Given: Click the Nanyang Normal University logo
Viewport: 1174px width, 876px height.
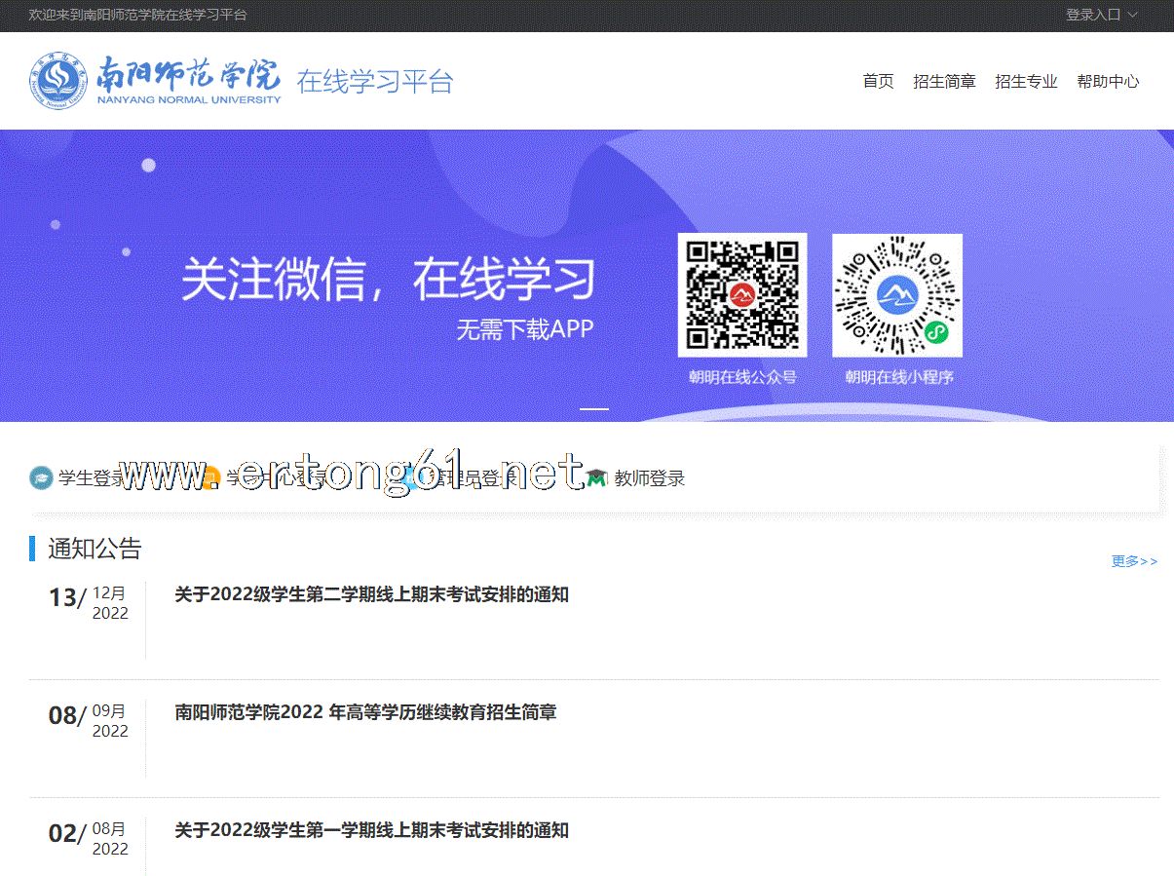Looking at the screenshot, I should click(156, 80).
